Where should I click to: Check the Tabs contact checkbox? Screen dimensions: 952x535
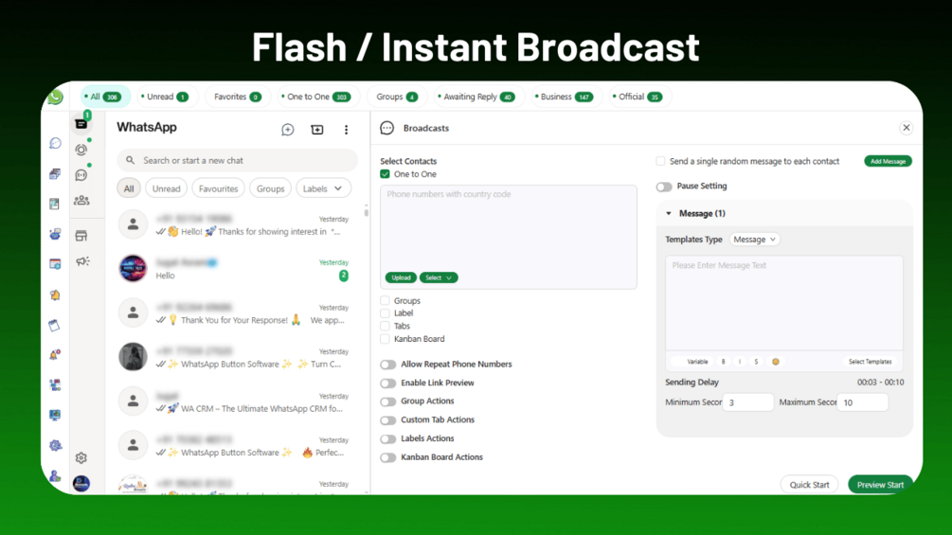(385, 326)
